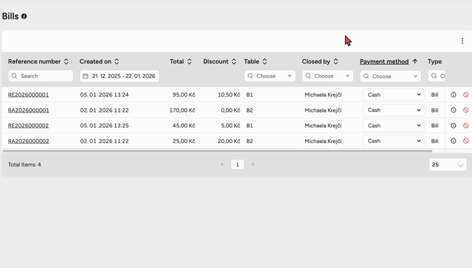Click info icon for bill RA2026000001
Viewport: 472px width, 268px height.
[453, 110]
